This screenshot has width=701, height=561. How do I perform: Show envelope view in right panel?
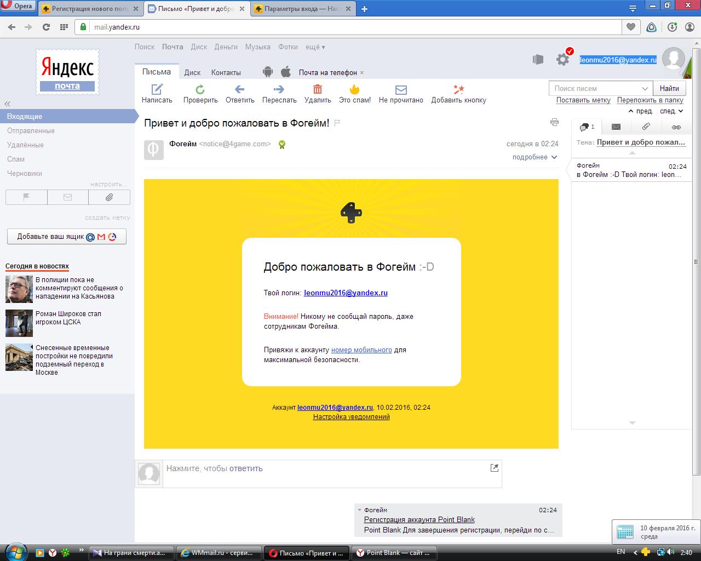(616, 127)
